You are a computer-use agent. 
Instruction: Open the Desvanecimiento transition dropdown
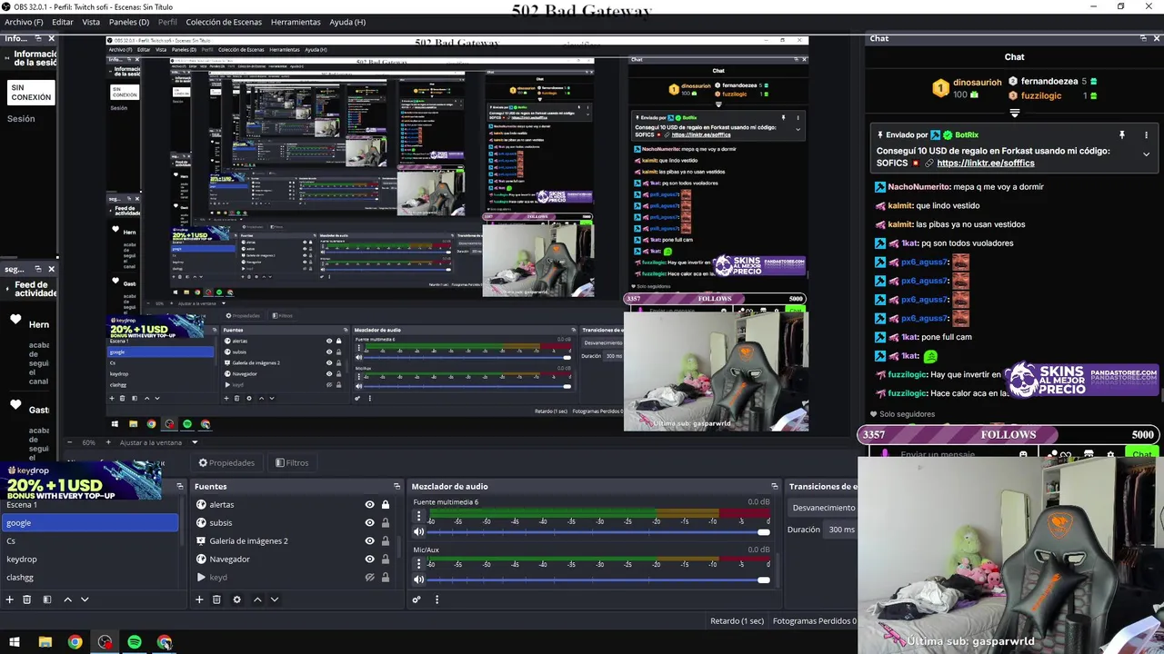[x=822, y=508]
